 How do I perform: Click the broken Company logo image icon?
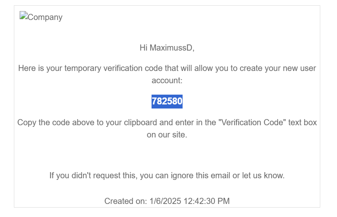pos(24,15)
